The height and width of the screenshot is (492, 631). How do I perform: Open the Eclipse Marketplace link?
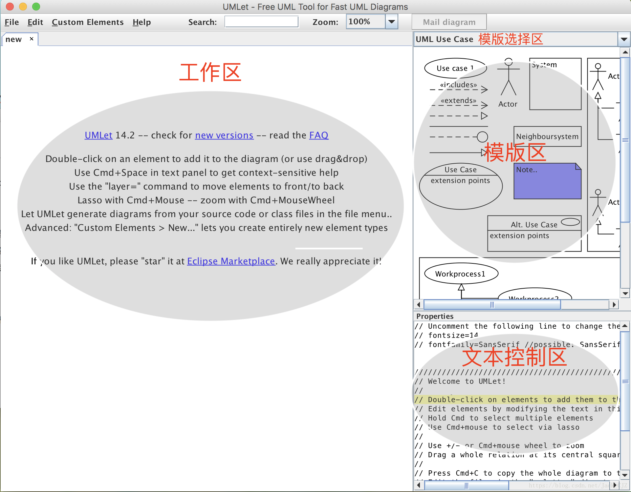[231, 261]
